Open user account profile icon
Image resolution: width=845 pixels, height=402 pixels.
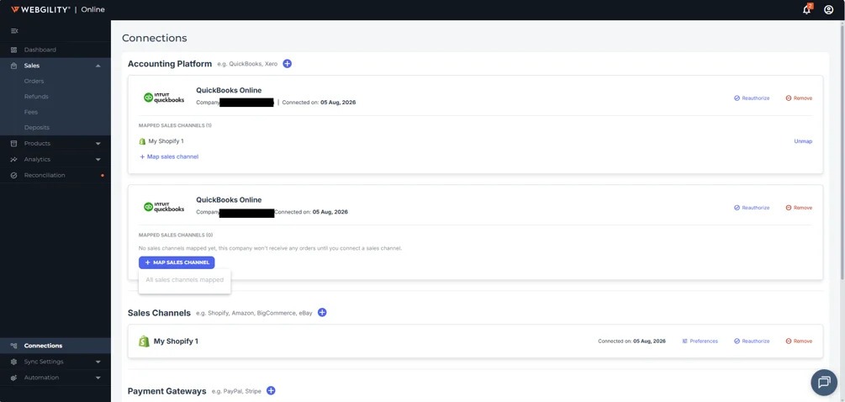pos(829,10)
